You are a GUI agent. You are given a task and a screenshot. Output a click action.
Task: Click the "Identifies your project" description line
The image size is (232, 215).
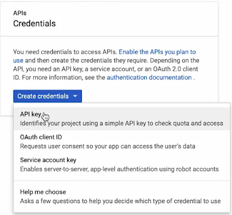pos(121,123)
